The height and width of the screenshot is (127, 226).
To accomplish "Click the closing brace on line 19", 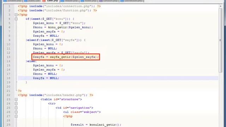I will coord(26,82).
